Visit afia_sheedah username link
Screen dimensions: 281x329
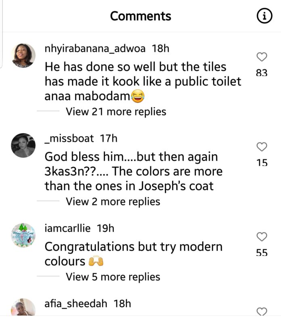click(76, 304)
